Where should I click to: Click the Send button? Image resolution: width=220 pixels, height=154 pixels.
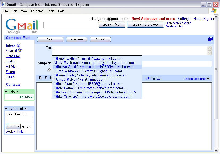tap(50, 39)
